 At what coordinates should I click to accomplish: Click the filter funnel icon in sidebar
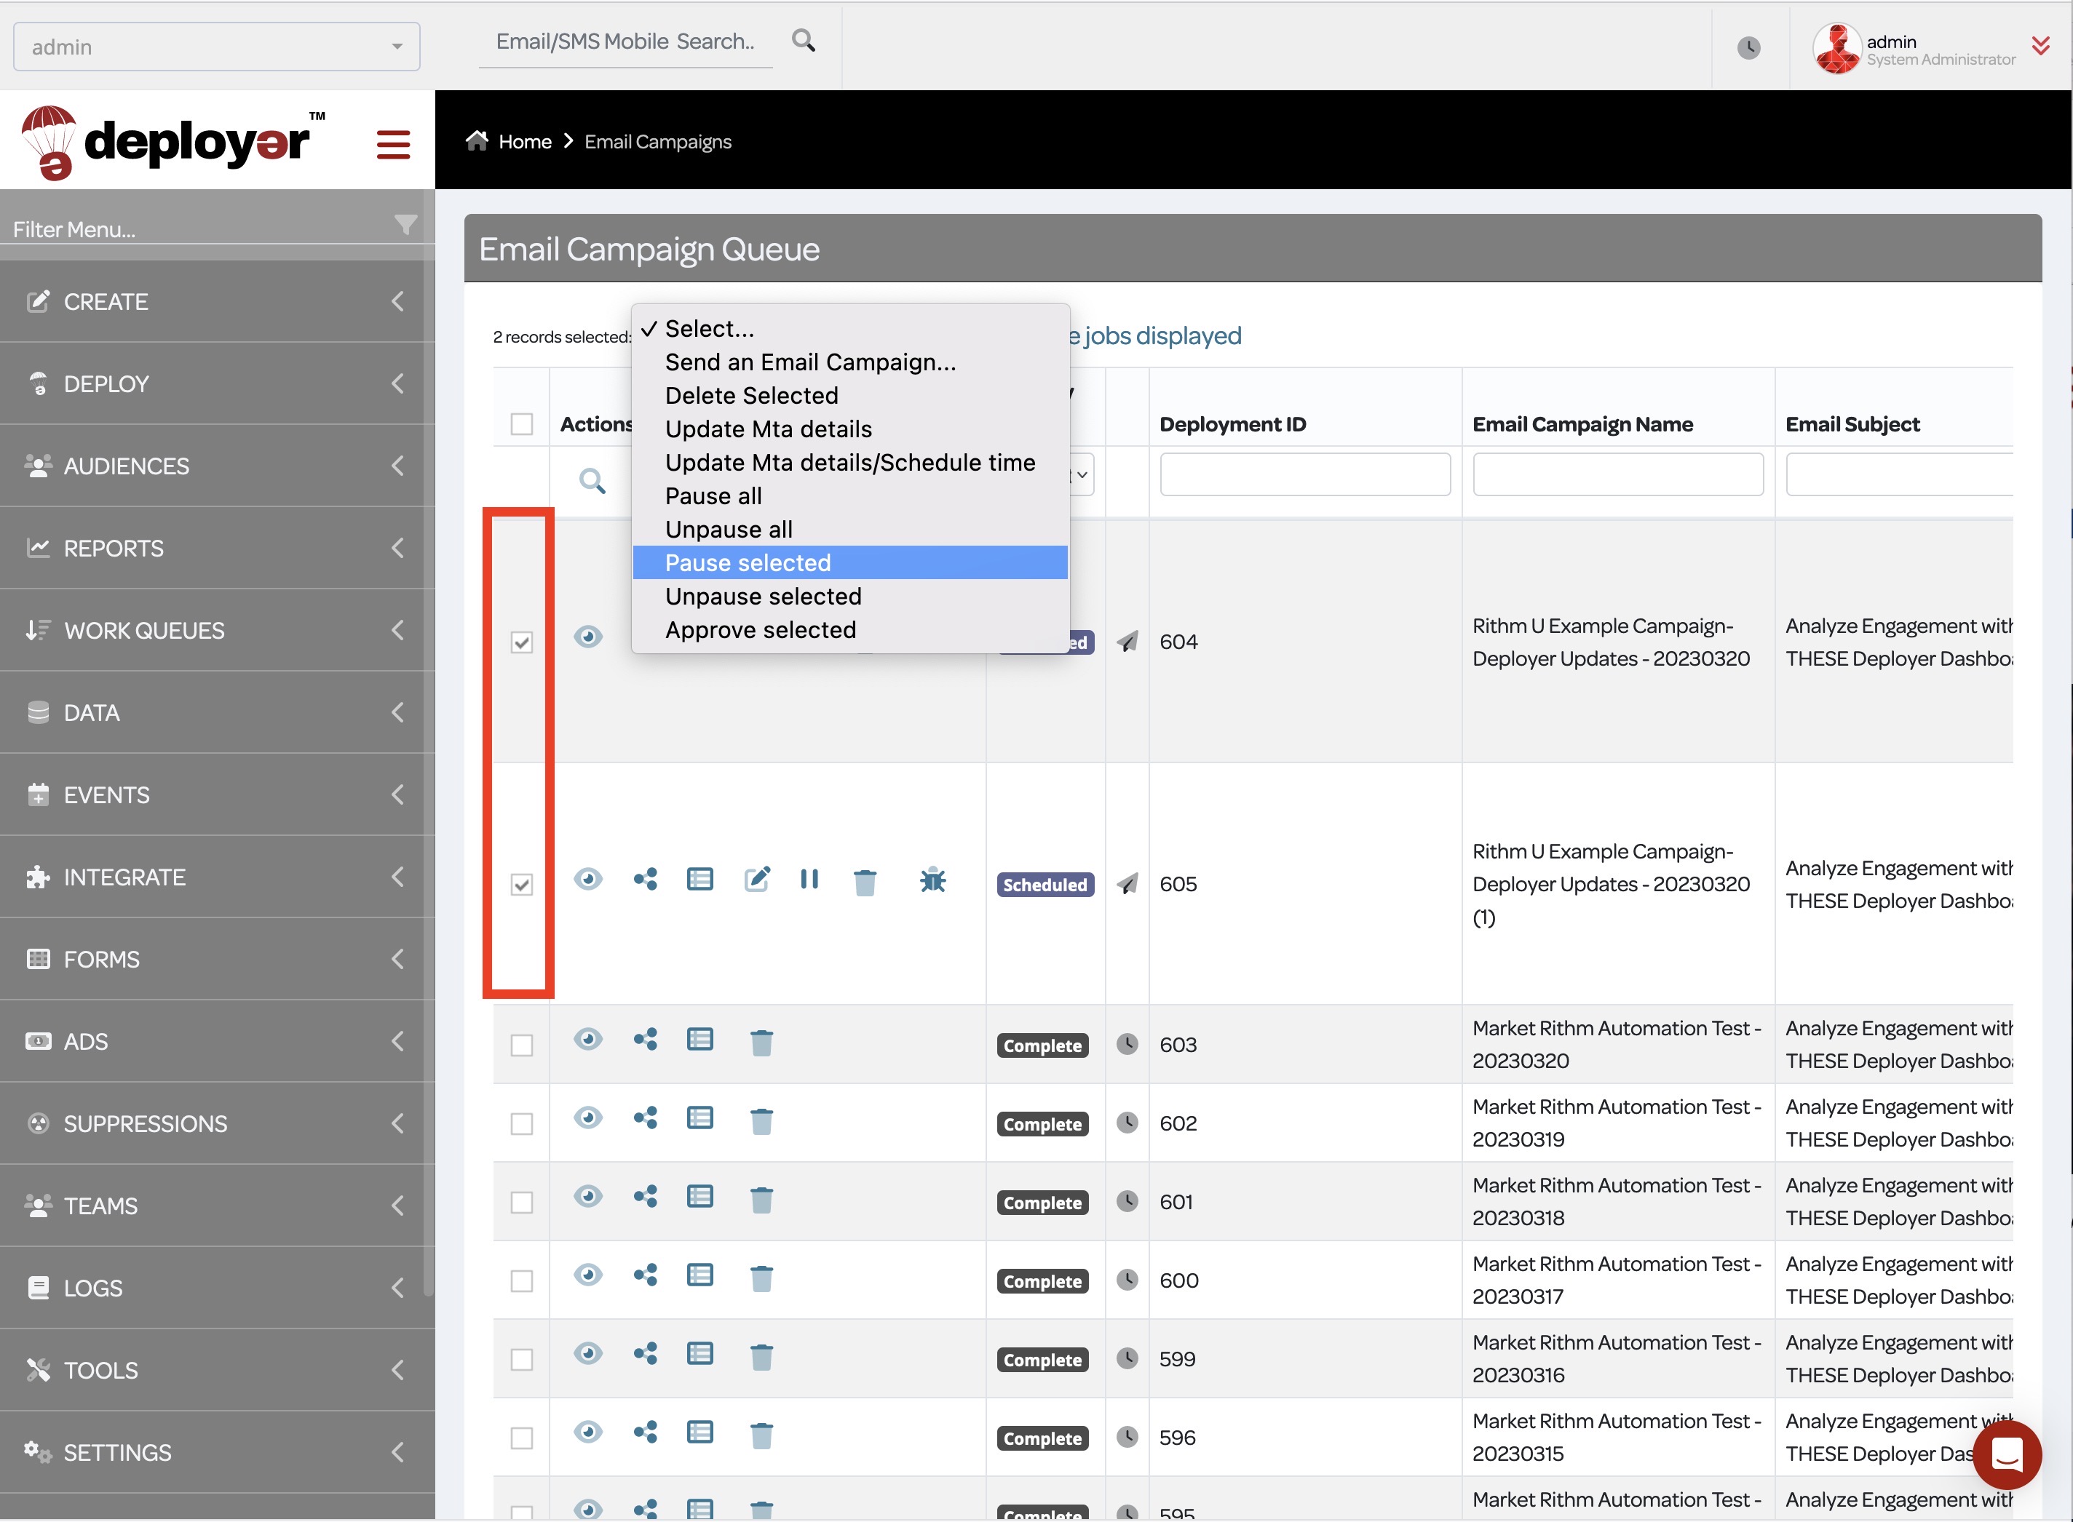coord(405,225)
